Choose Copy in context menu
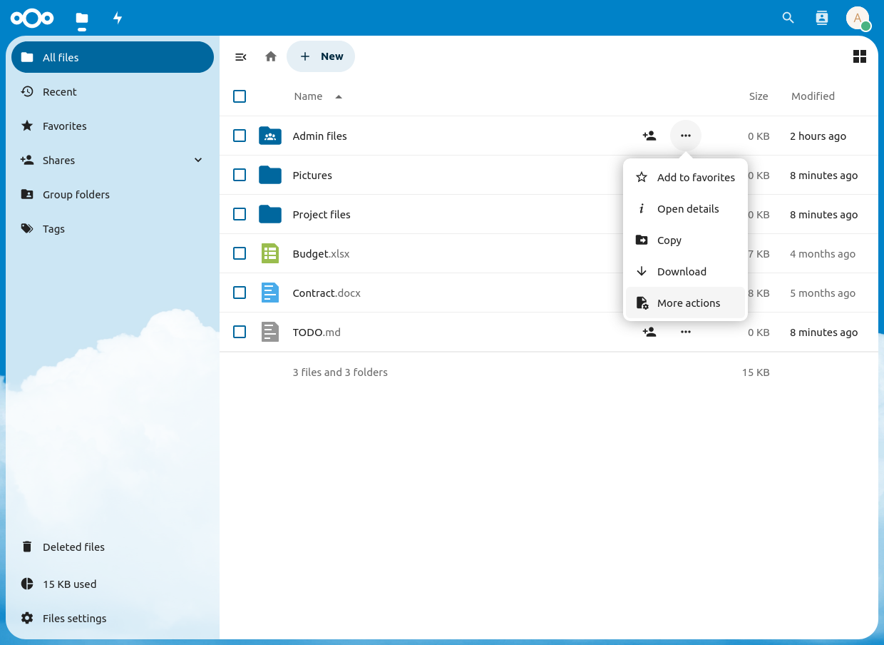The image size is (884, 645). tap(685, 240)
